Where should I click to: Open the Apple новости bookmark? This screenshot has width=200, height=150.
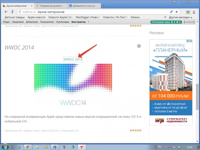pos(36,17)
